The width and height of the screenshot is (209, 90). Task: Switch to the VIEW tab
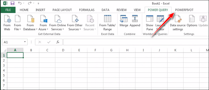point(137,10)
